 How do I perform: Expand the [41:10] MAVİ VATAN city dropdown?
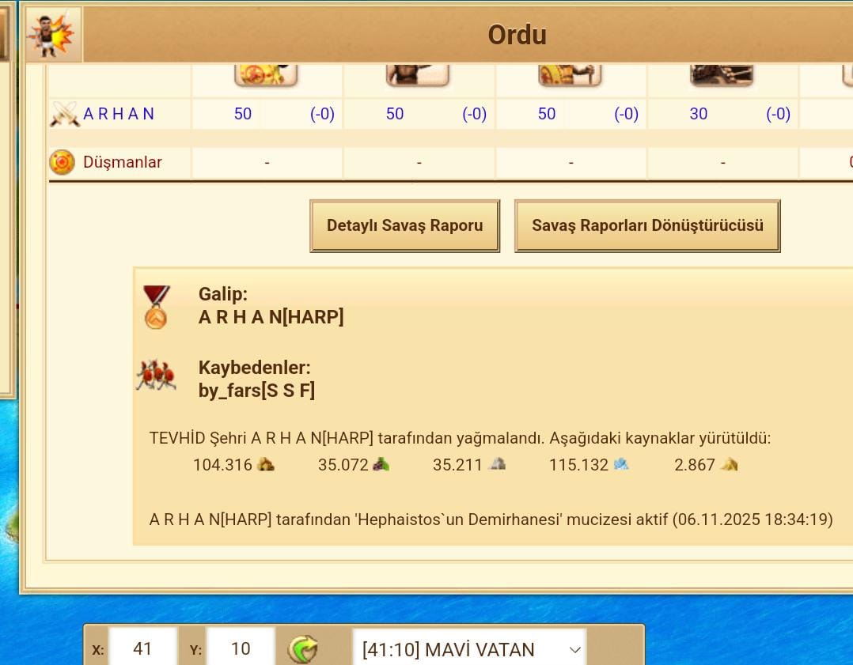(470, 648)
